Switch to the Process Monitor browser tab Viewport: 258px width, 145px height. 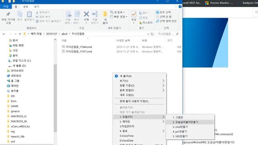click(x=219, y=3)
